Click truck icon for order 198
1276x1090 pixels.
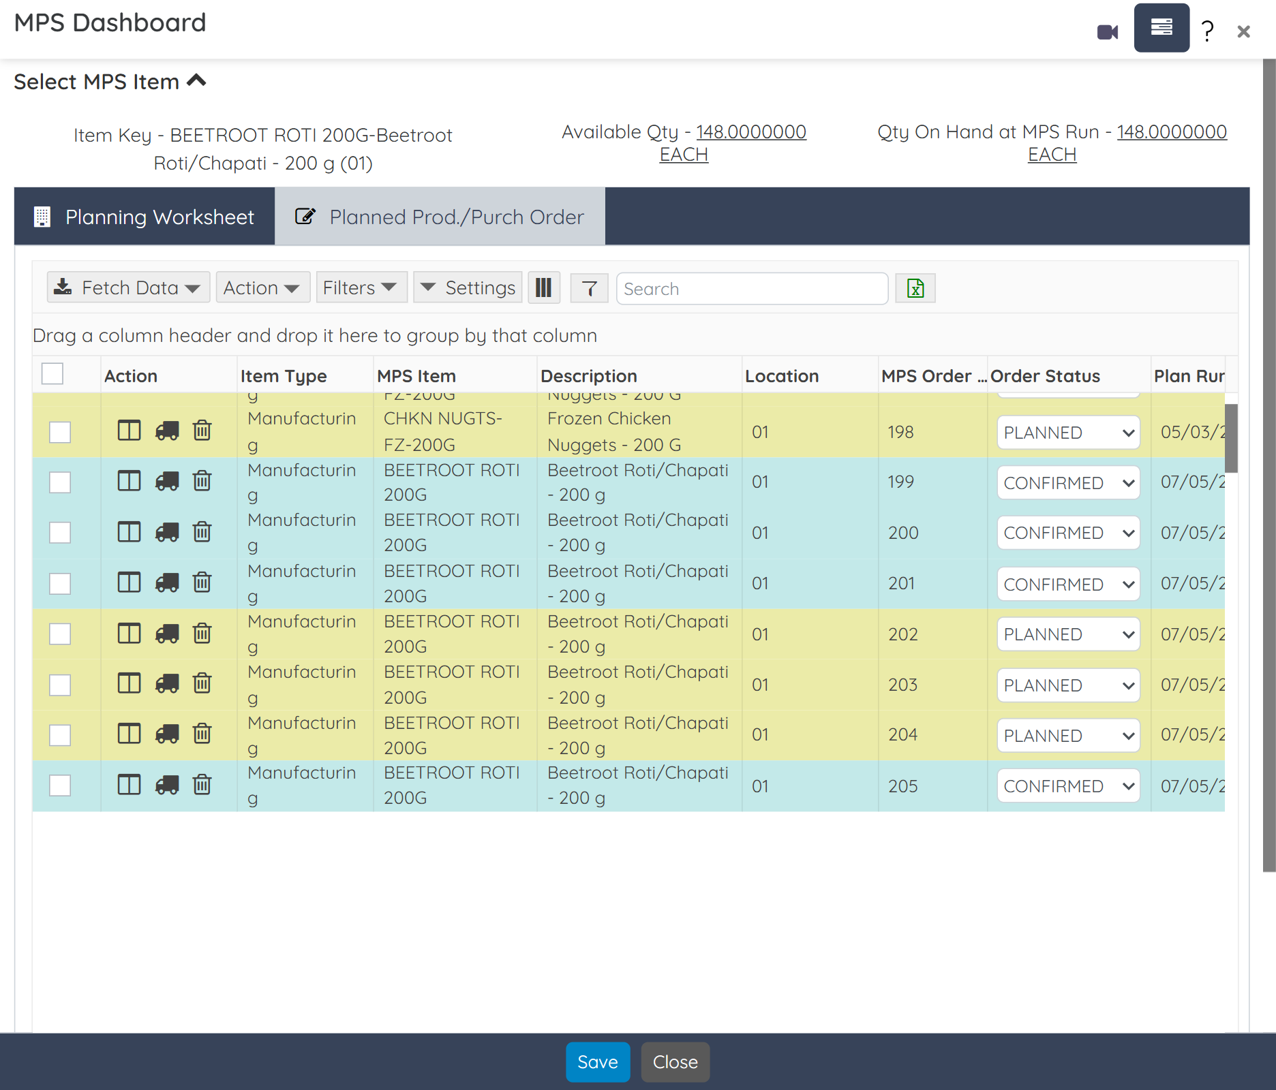pos(167,431)
